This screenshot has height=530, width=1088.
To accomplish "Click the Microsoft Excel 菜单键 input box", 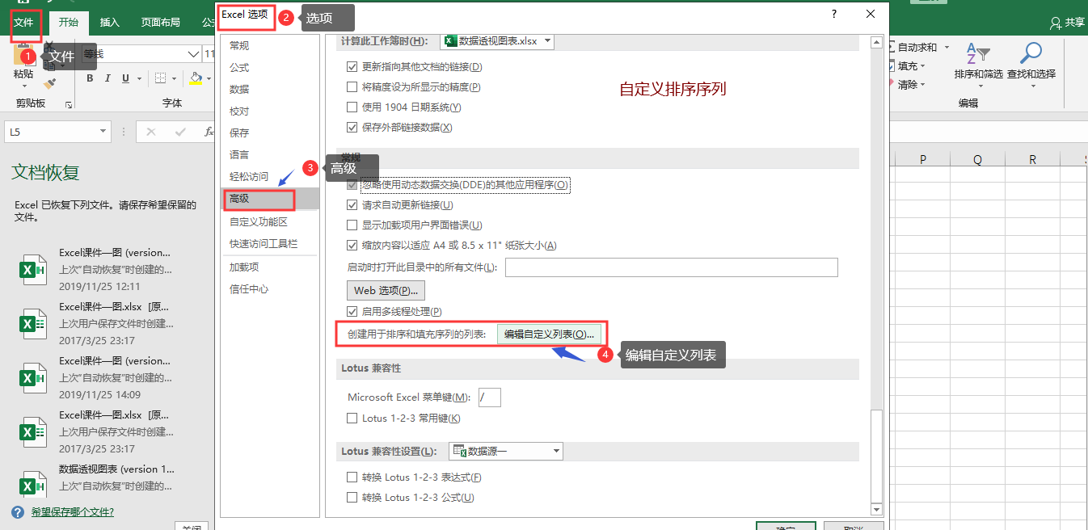I will 490,397.
